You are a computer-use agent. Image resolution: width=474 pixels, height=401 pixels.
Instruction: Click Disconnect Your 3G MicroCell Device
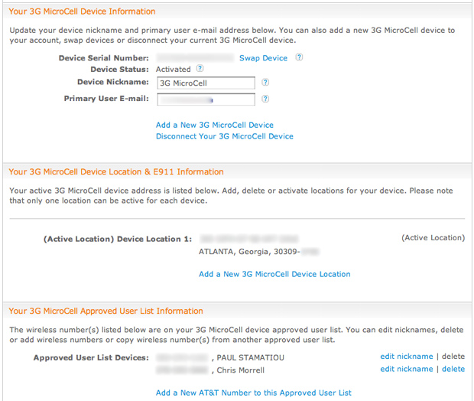225,136
